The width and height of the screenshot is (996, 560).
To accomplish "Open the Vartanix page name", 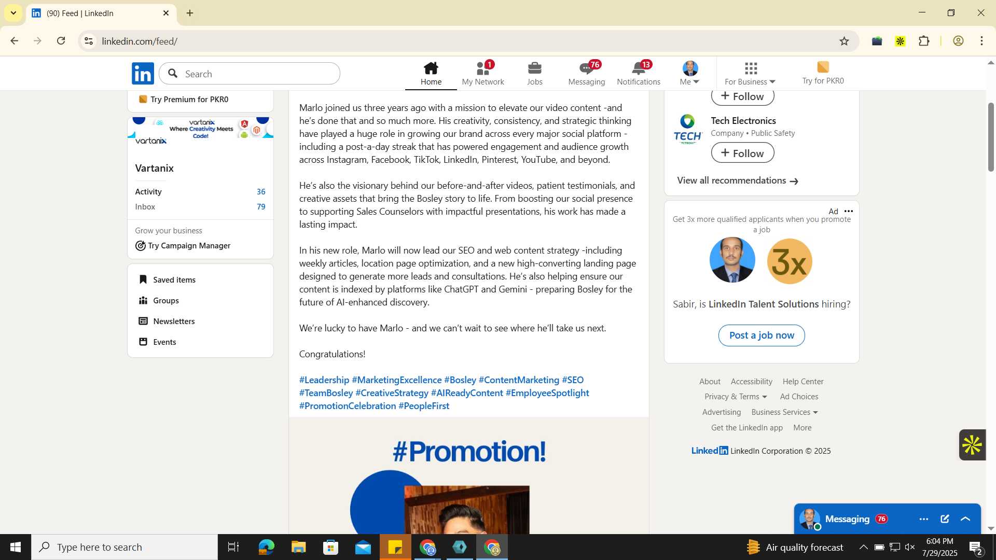I will pyautogui.click(x=155, y=168).
